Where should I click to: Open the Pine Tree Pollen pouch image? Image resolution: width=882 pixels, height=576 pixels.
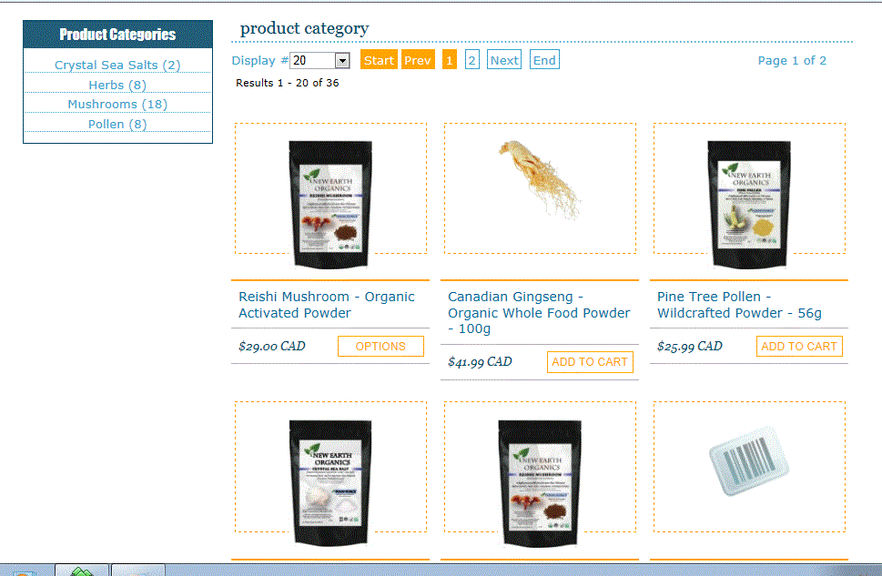749,204
